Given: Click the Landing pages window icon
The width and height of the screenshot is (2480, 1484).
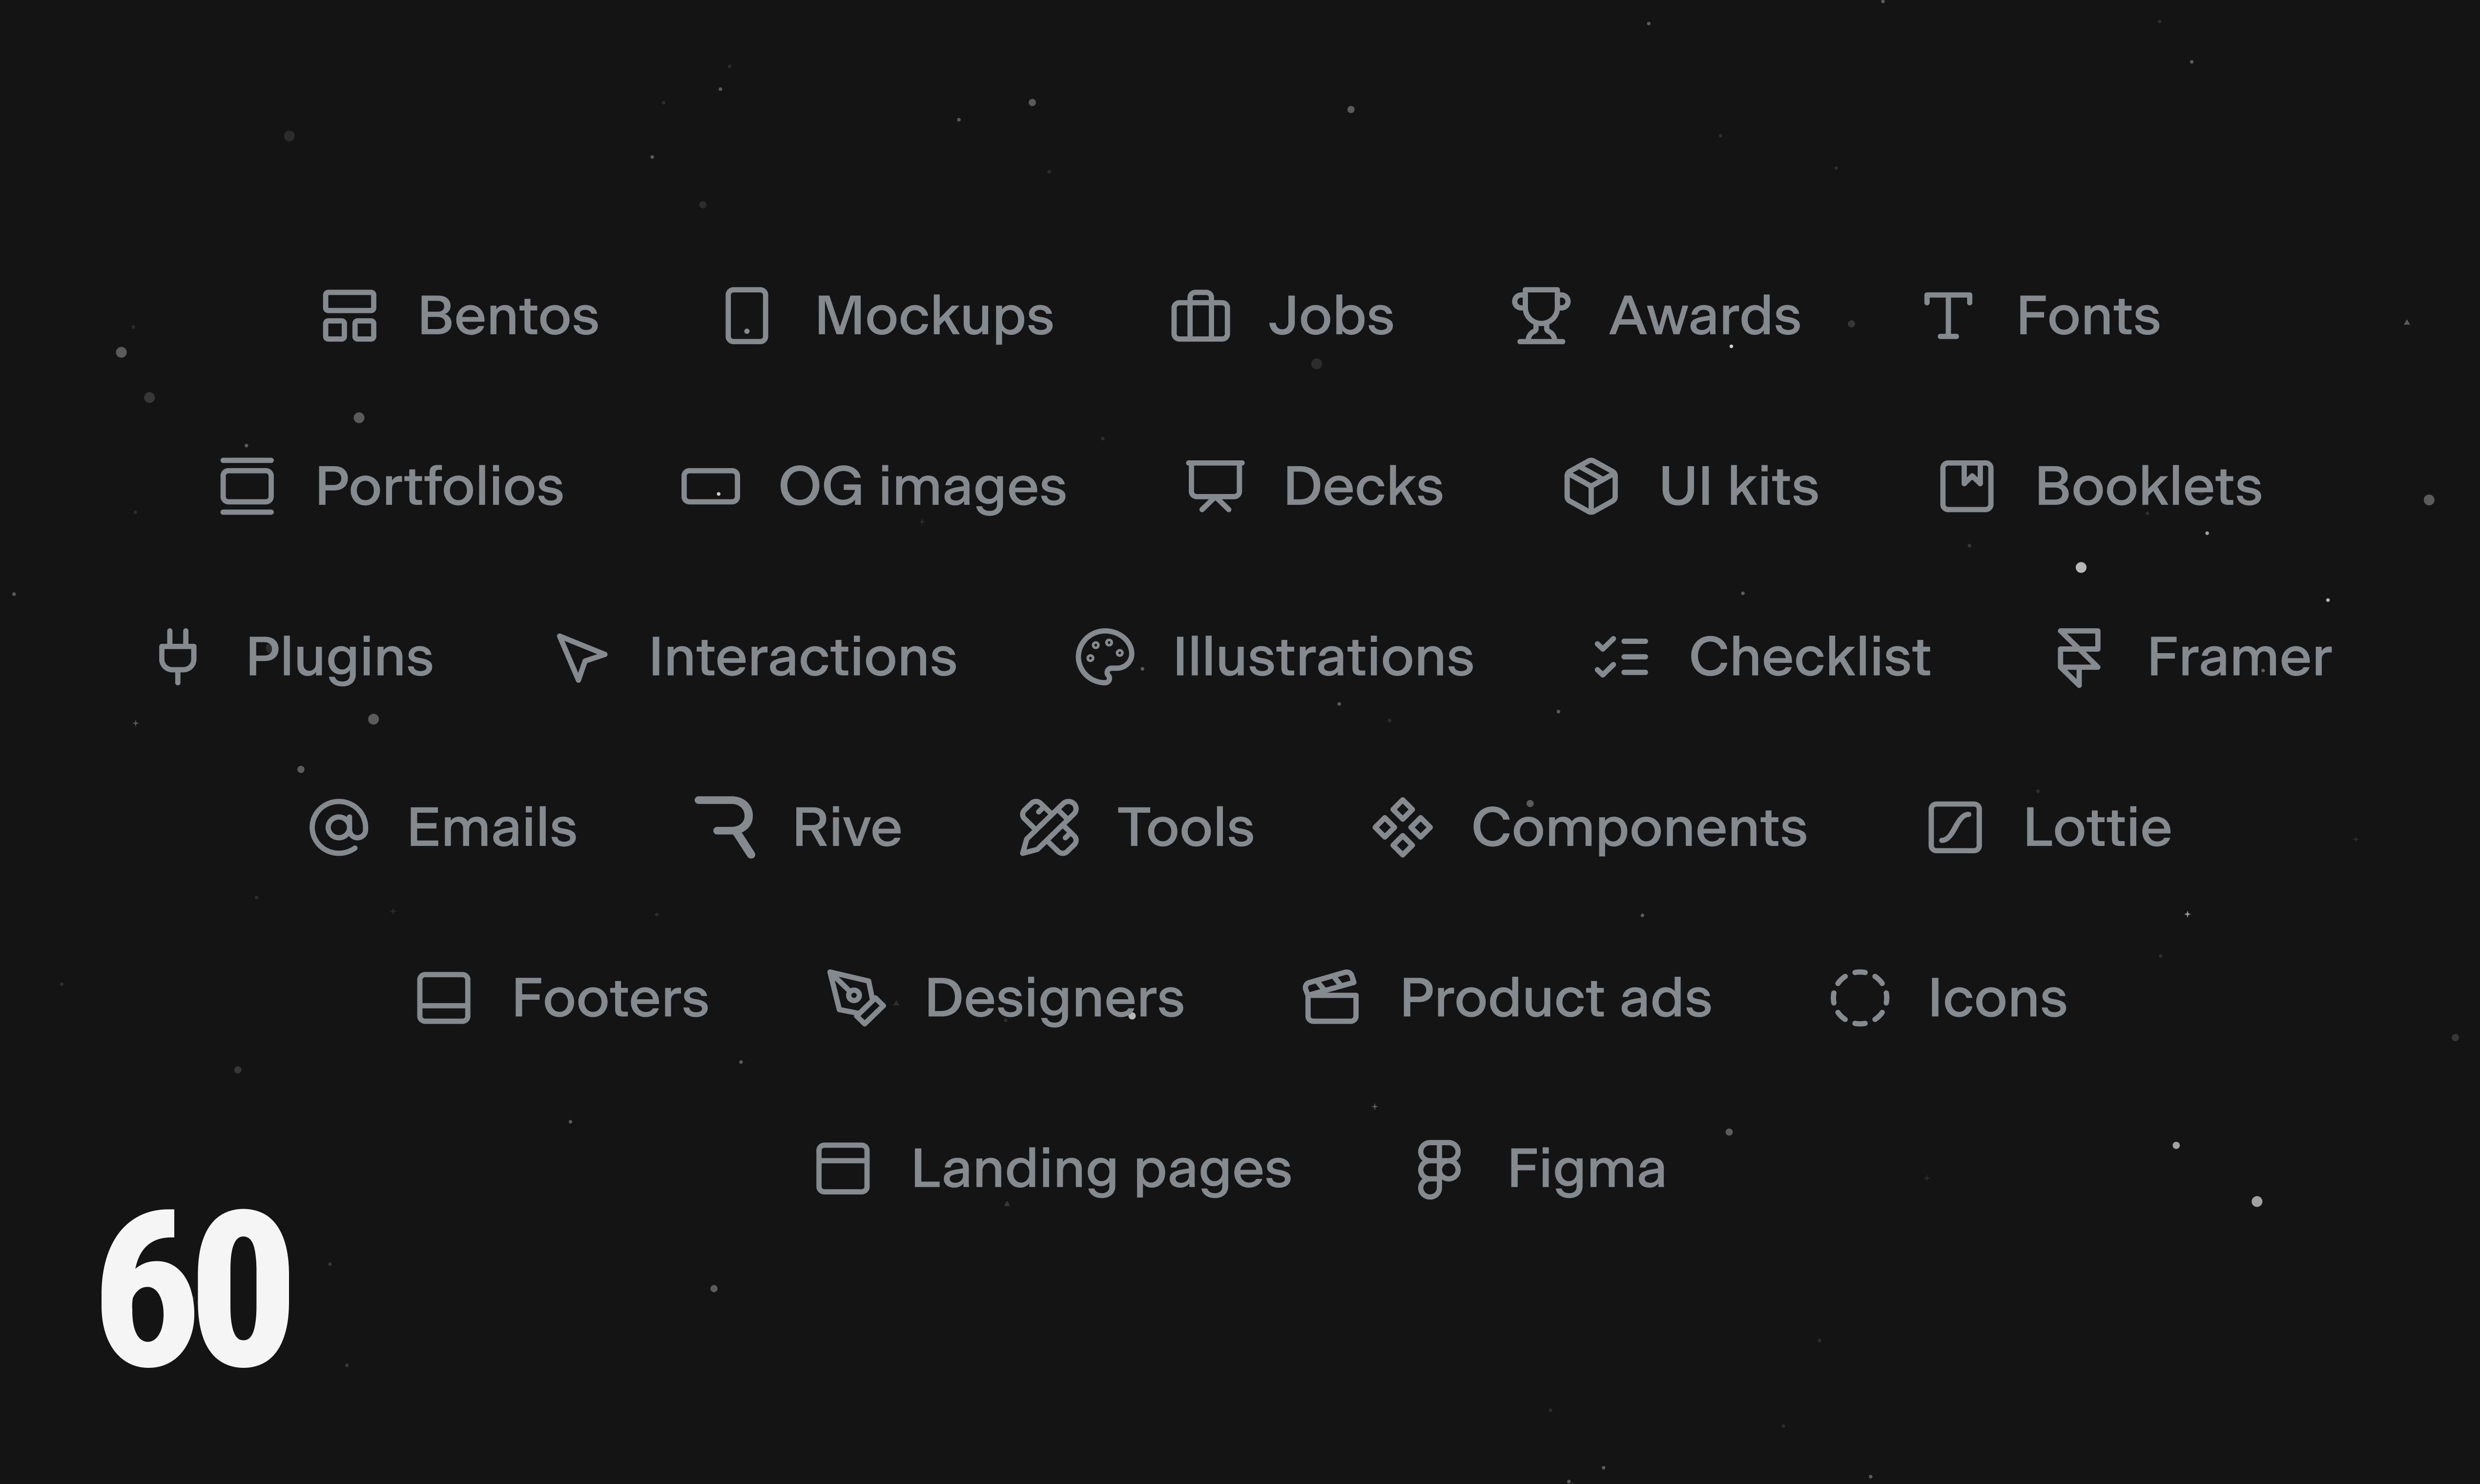Looking at the screenshot, I should (x=843, y=1168).
